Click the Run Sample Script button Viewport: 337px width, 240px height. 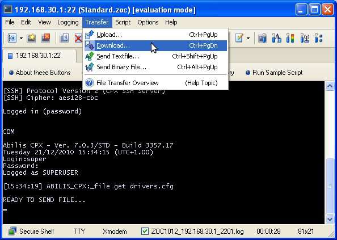(x=274, y=73)
